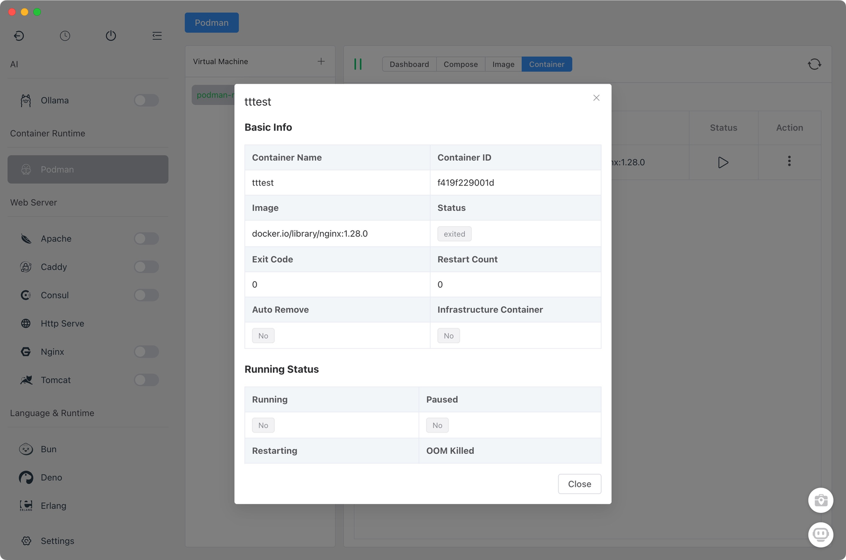Click the power icon in sidebar
The image size is (846, 560).
(x=111, y=36)
